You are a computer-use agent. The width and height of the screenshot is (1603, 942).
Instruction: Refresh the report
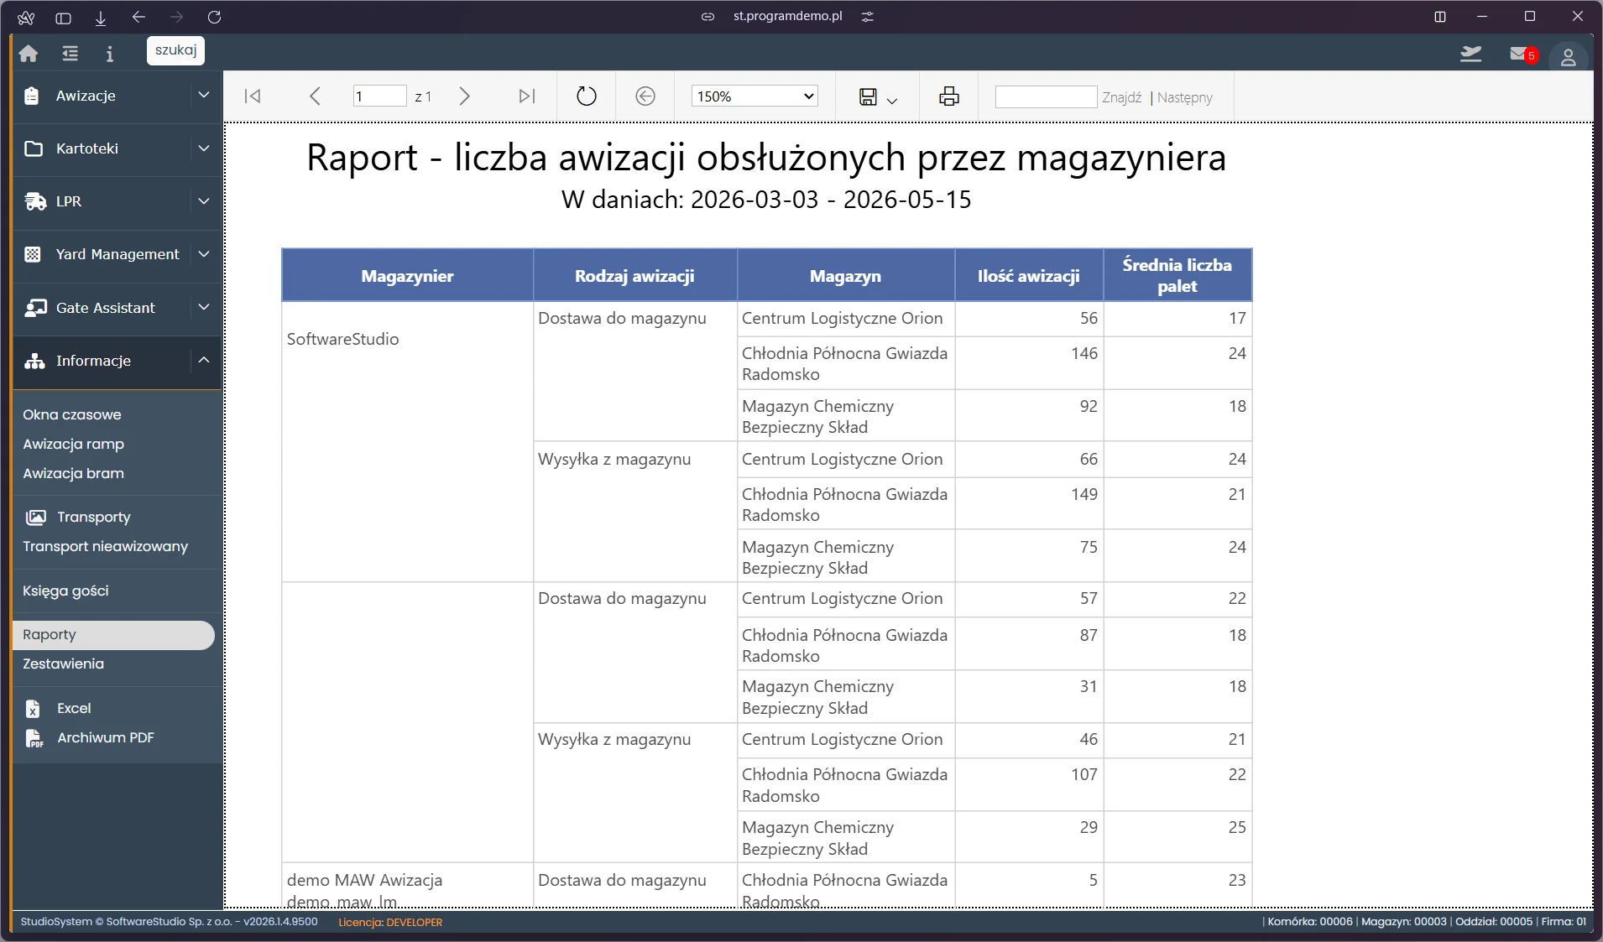(x=587, y=96)
